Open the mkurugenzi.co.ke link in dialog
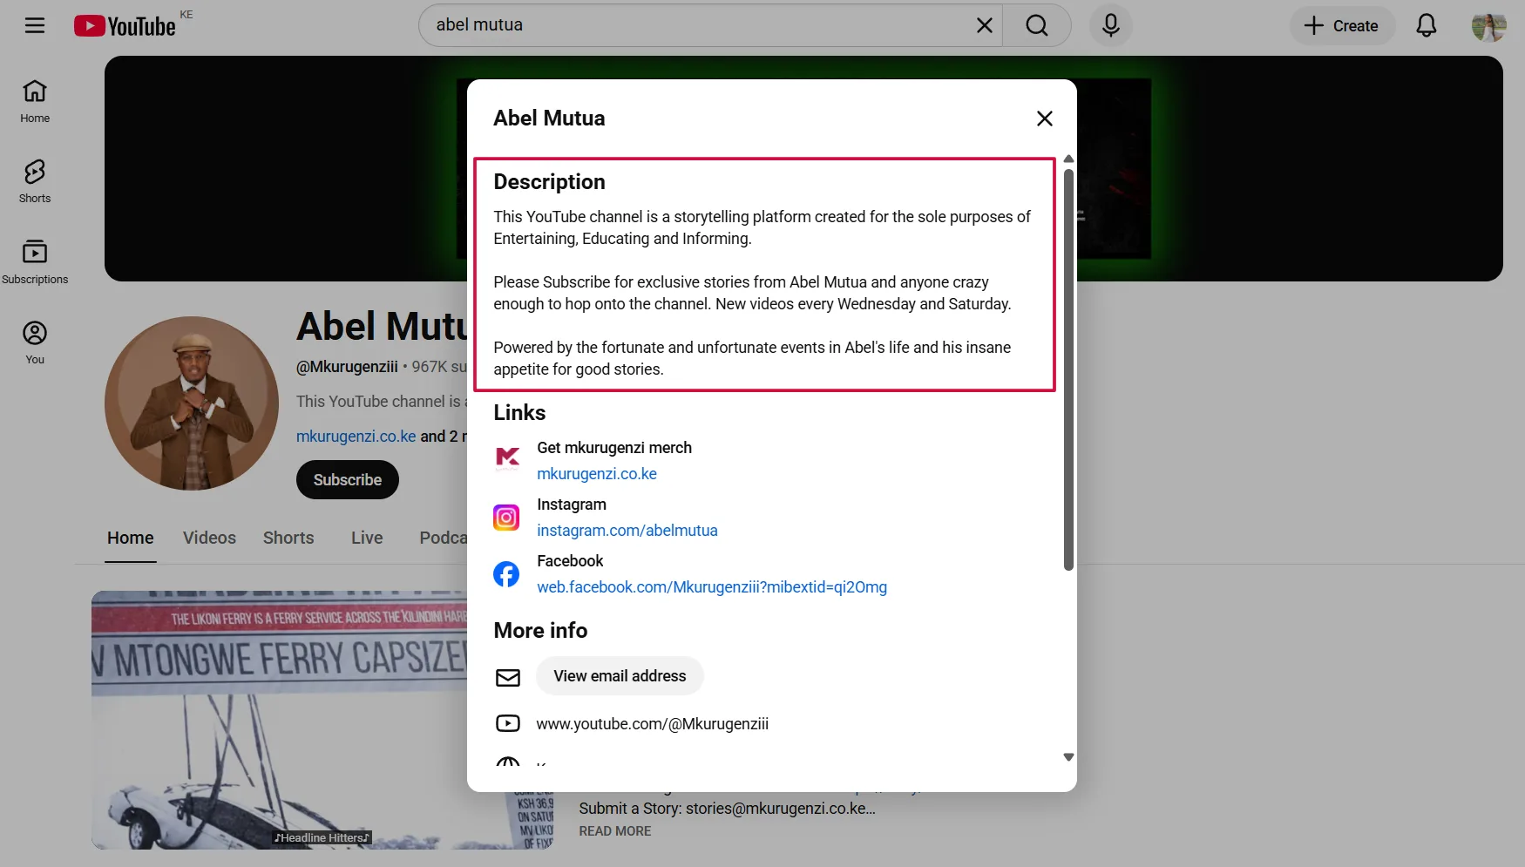 [597, 474]
